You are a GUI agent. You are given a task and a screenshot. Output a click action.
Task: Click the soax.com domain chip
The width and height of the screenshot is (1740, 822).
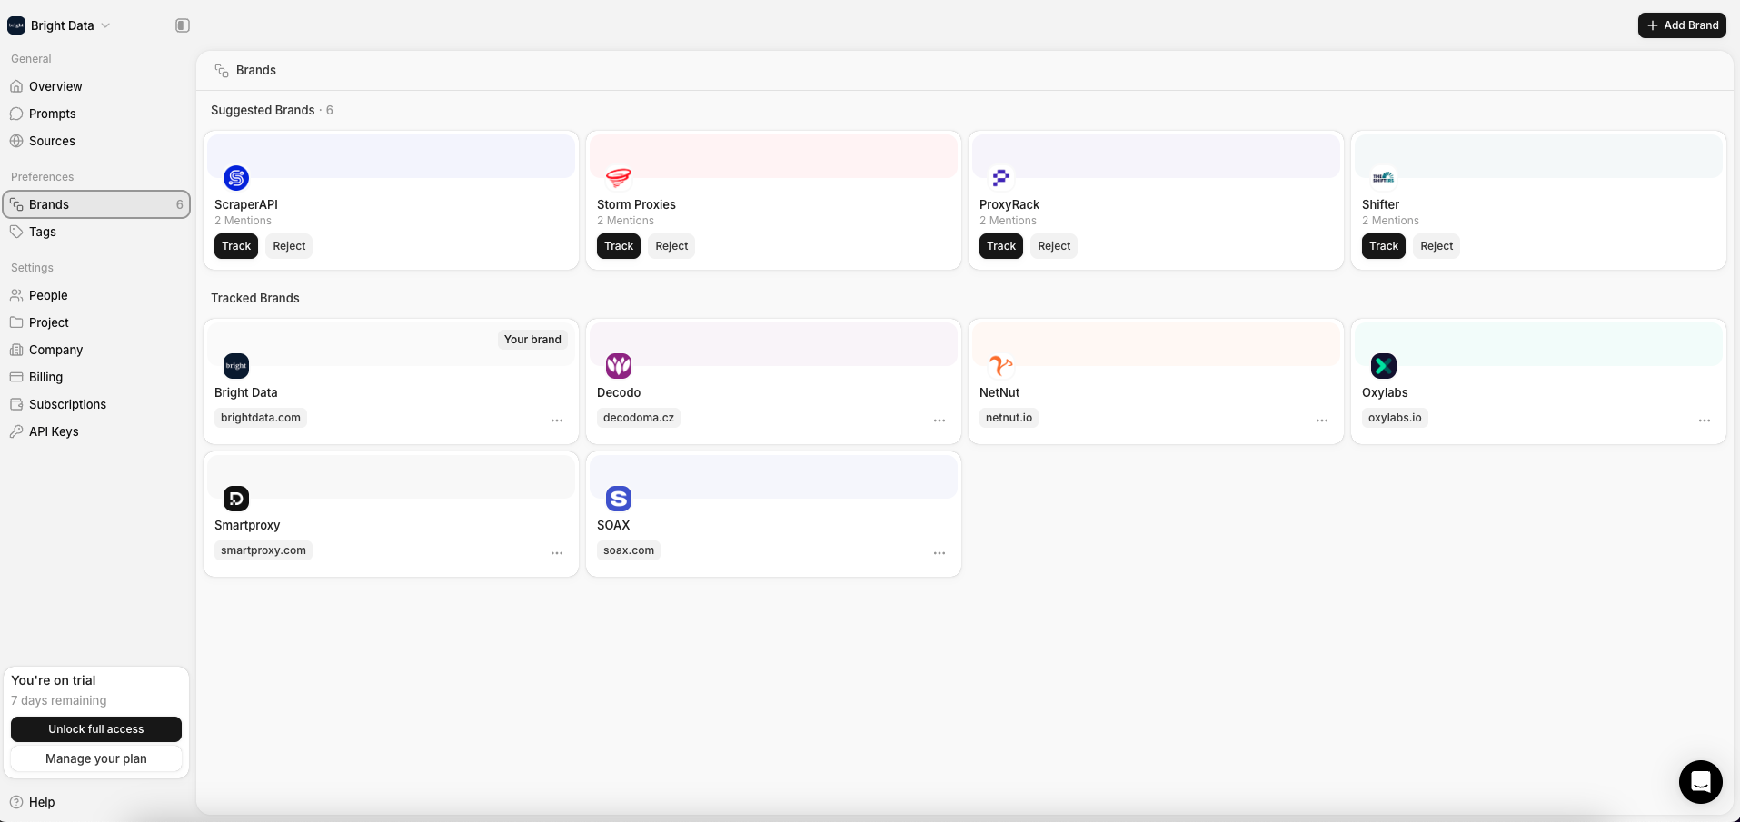point(629,550)
